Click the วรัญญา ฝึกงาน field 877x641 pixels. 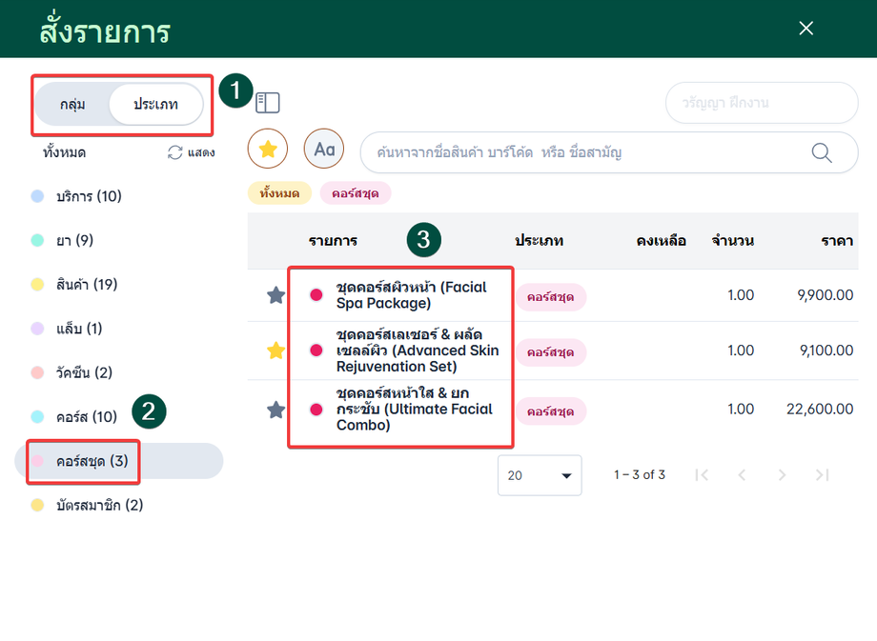pos(762,103)
